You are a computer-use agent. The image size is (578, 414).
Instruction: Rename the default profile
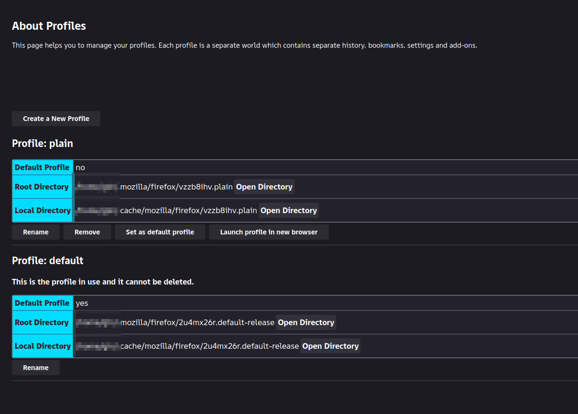coord(36,368)
